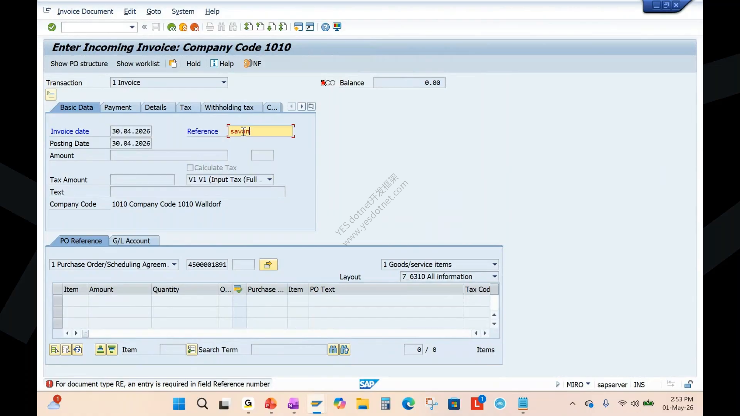Toggle the Calculate Tax checkbox

190,168
